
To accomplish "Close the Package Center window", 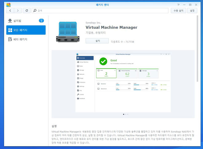I will [196, 5].
